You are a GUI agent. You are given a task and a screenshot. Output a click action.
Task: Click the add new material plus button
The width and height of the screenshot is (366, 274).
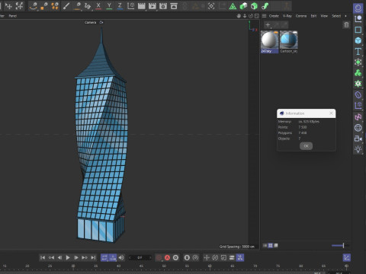point(268,24)
